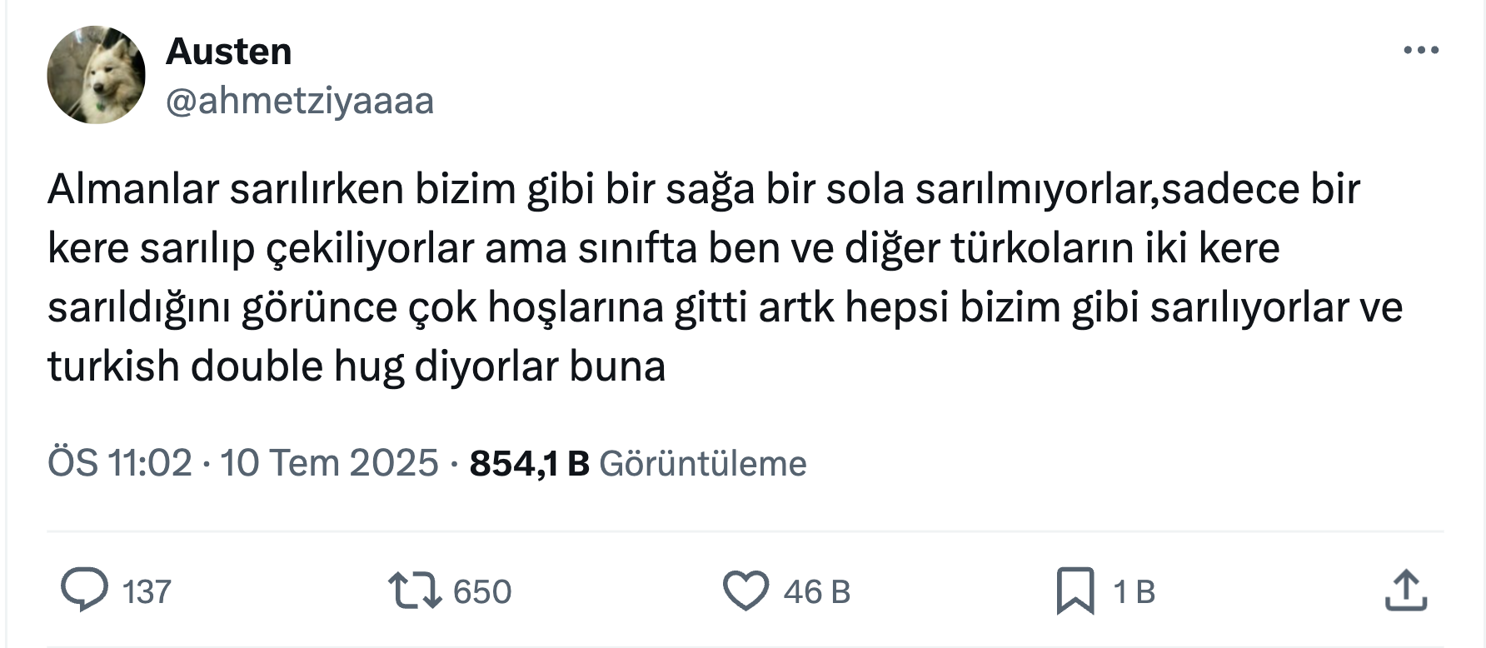
Task: Click the ÖS 11:02 timestamp
Action: pos(120,463)
